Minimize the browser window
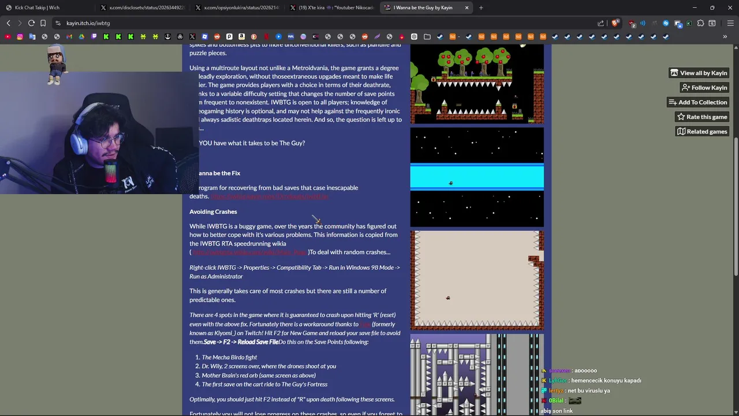Image resolution: width=739 pixels, height=416 pixels. coord(695,8)
